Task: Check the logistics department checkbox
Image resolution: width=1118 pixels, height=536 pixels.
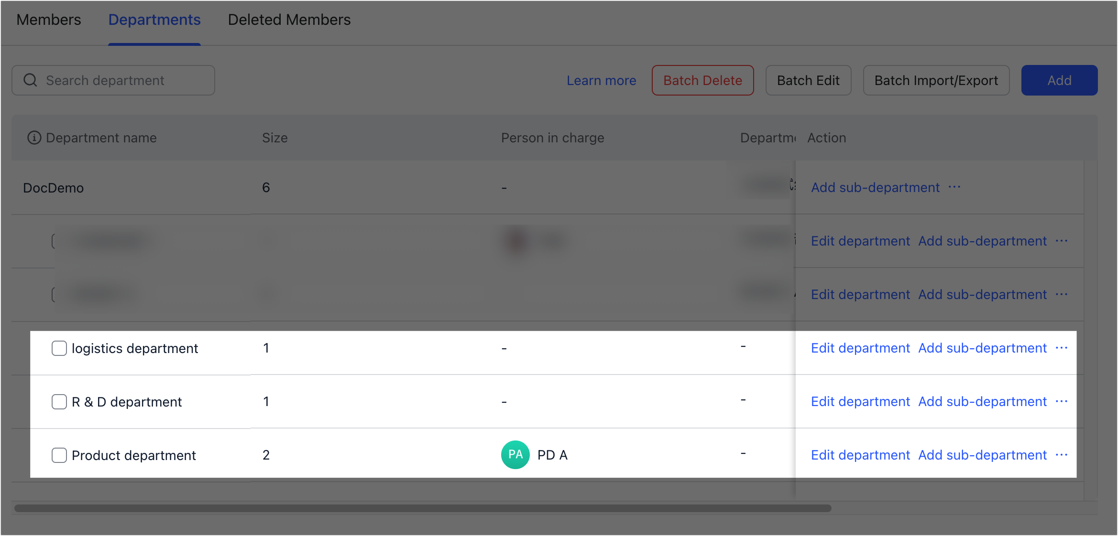Action: click(x=59, y=348)
